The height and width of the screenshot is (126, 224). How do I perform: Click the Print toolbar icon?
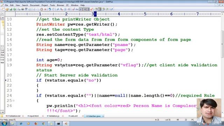22,9
